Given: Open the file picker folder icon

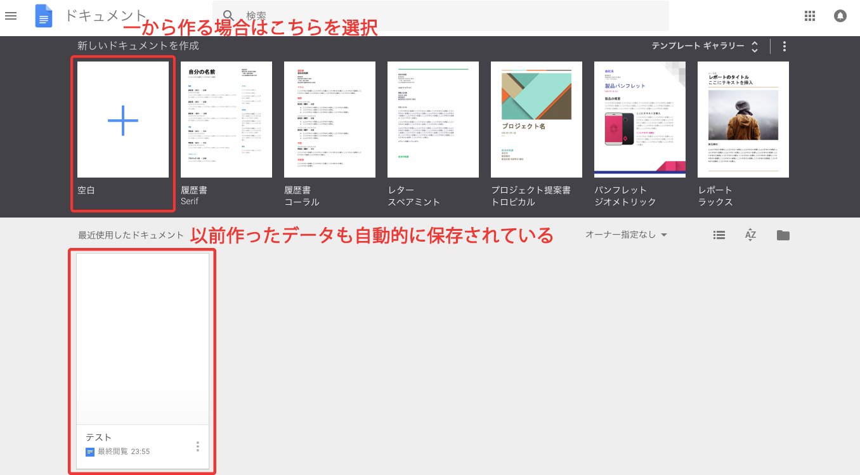Looking at the screenshot, I should pyautogui.click(x=783, y=235).
